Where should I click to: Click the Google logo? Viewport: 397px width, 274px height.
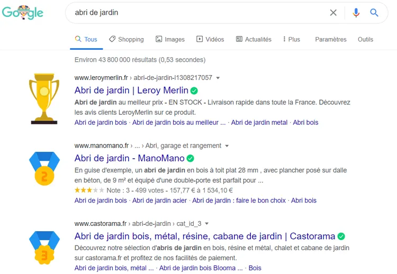click(x=23, y=12)
